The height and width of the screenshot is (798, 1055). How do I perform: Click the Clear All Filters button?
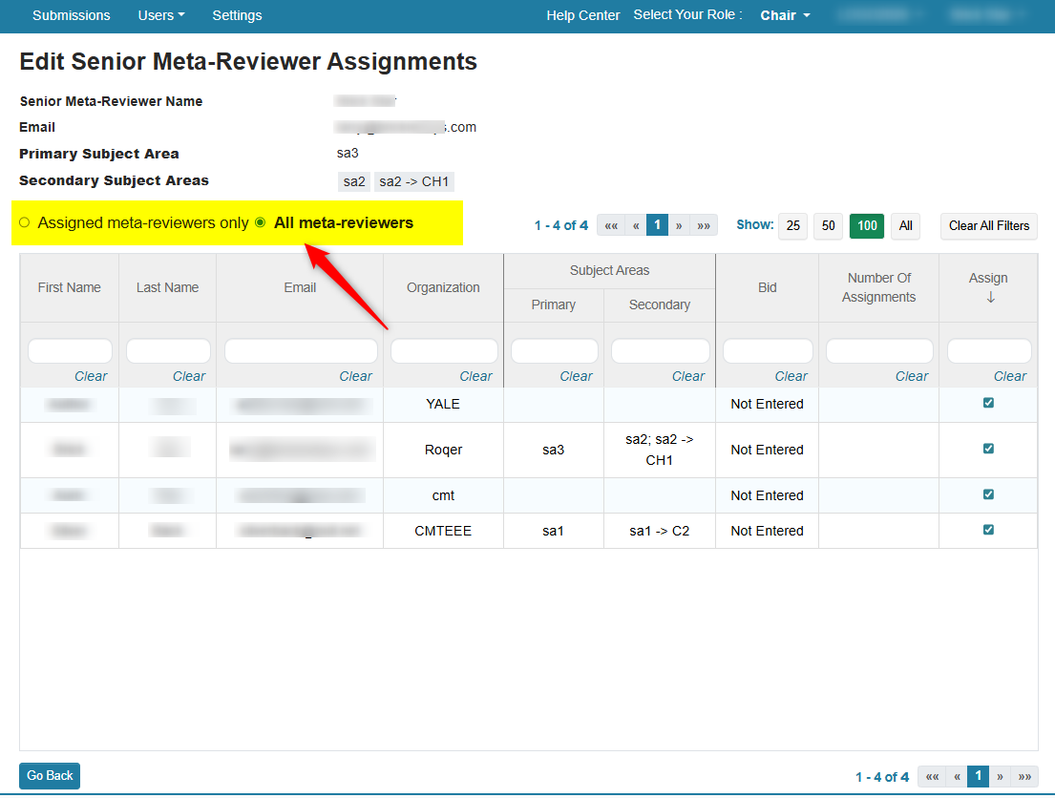[988, 226]
